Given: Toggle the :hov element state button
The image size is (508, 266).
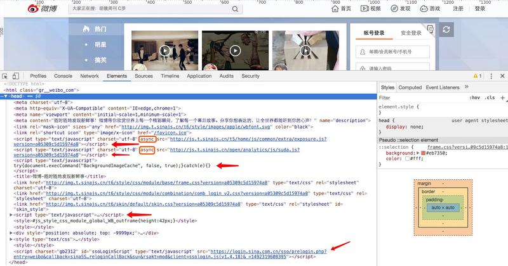Looking at the screenshot, I should (x=474, y=98).
